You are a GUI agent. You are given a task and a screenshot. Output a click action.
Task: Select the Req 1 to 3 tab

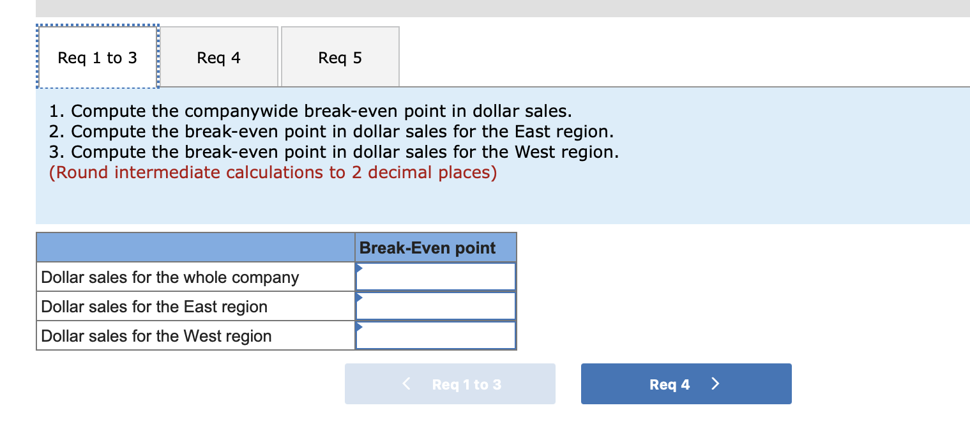tap(97, 57)
